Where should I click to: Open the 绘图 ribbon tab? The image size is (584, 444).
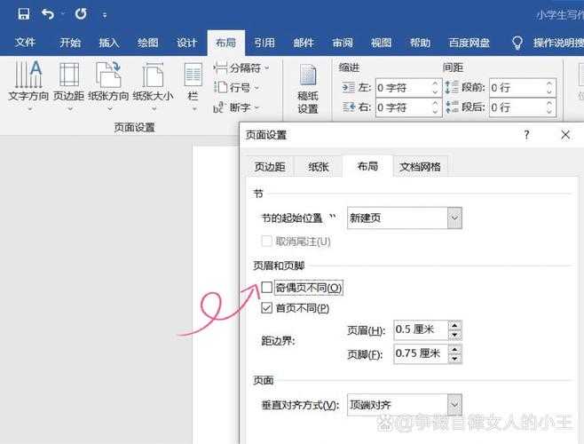click(x=147, y=43)
